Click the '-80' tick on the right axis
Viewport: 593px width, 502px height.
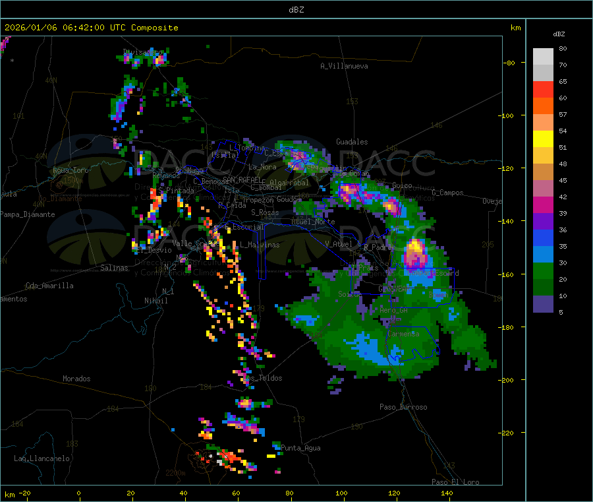pos(509,63)
